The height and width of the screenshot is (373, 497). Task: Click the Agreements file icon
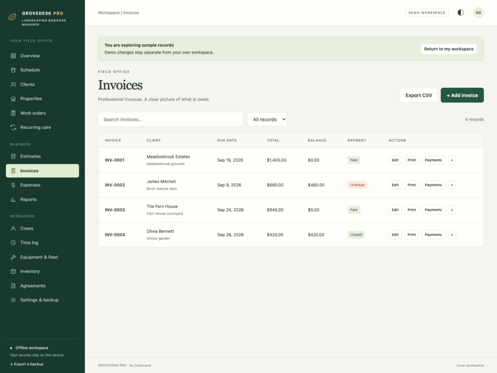13,286
